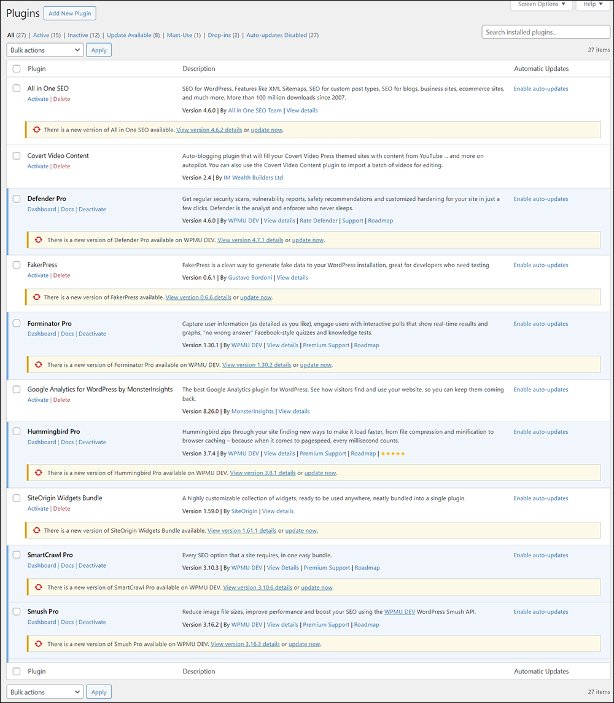Viewport: 614px width, 703px height.
Task: Click the star rating in Hummingbird Pro row
Action: tap(393, 454)
